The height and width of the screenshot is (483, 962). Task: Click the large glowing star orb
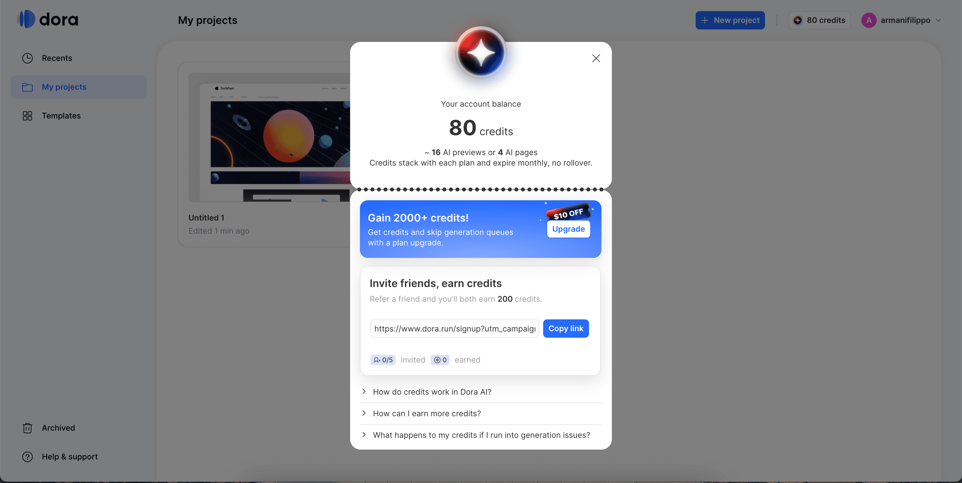point(481,53)
